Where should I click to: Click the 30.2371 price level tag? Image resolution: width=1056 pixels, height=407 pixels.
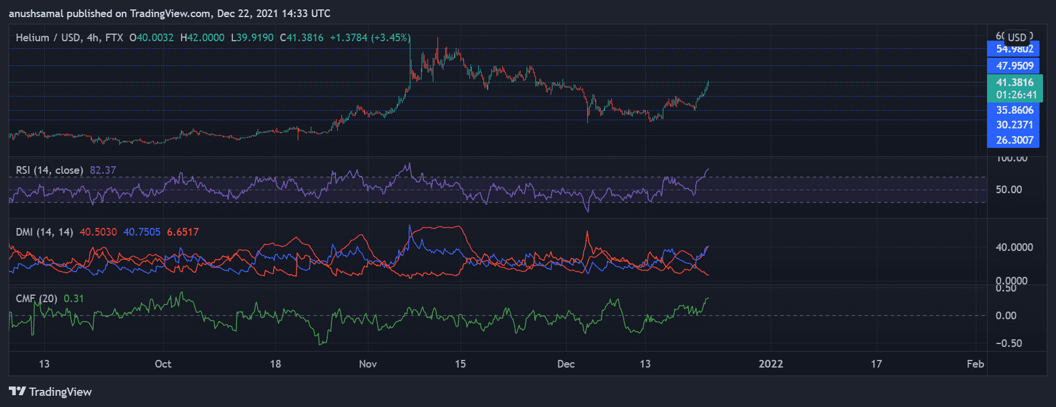[1014, 125]
